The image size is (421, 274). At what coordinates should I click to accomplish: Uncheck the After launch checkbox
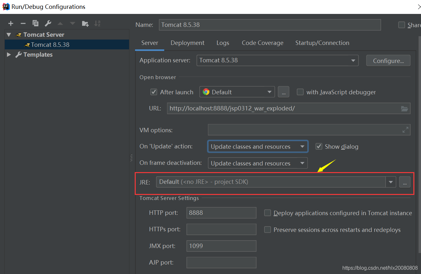point(153,92)
